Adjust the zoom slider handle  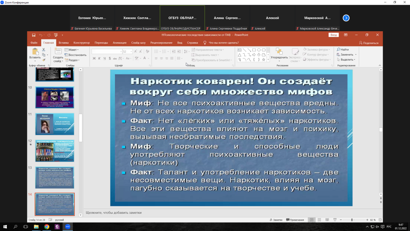tap(352, 220)
